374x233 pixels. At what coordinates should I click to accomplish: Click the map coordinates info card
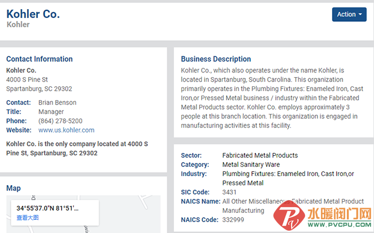(55, 213)
